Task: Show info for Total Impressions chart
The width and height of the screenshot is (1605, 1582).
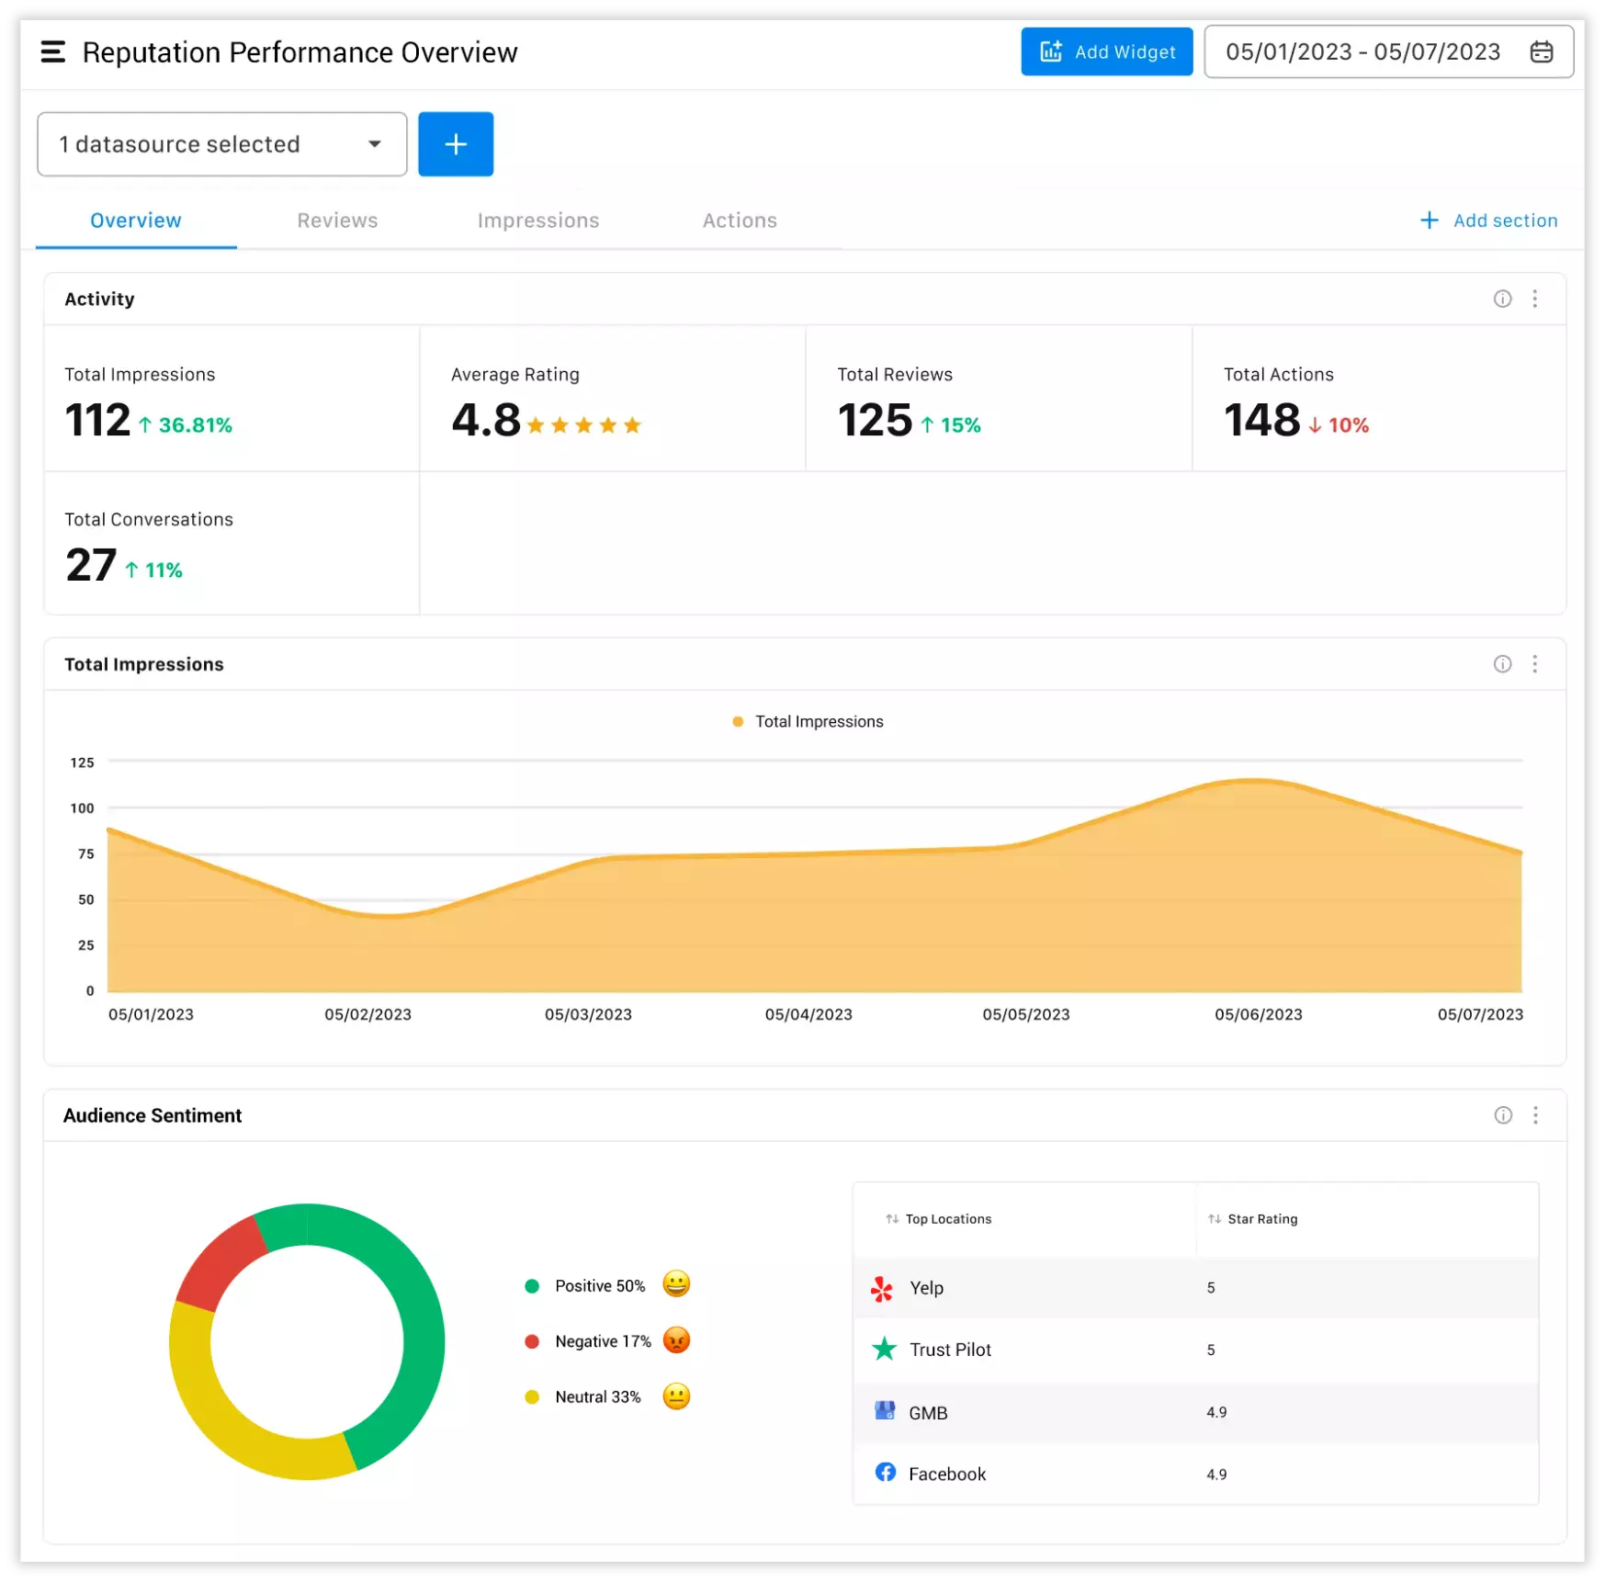Action: (1502, 664)
